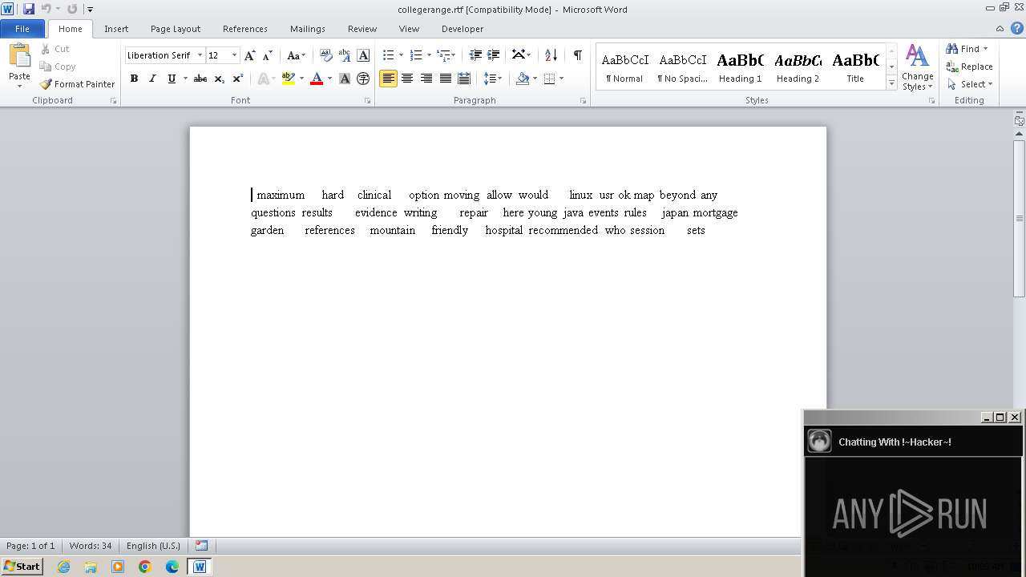
Task: Click Character Border icon
Action: tap(363, 55)
